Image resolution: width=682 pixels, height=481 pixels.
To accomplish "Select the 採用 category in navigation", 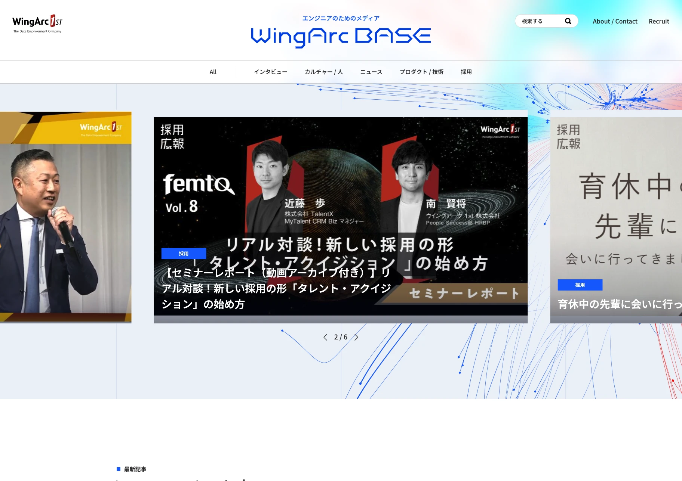I will coord(466,72).
